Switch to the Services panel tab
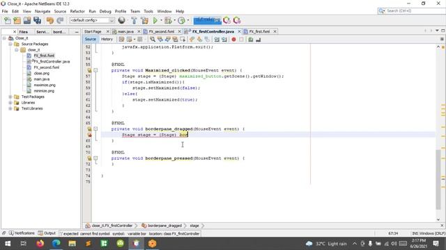Viewport: 446px width, 250px height. tap(43, 32)
